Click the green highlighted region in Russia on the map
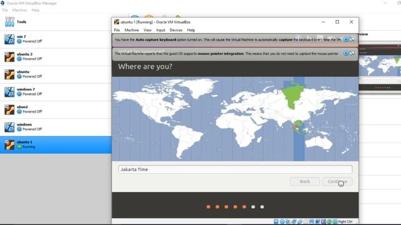 pyautogui.click(x=293, y=97)
